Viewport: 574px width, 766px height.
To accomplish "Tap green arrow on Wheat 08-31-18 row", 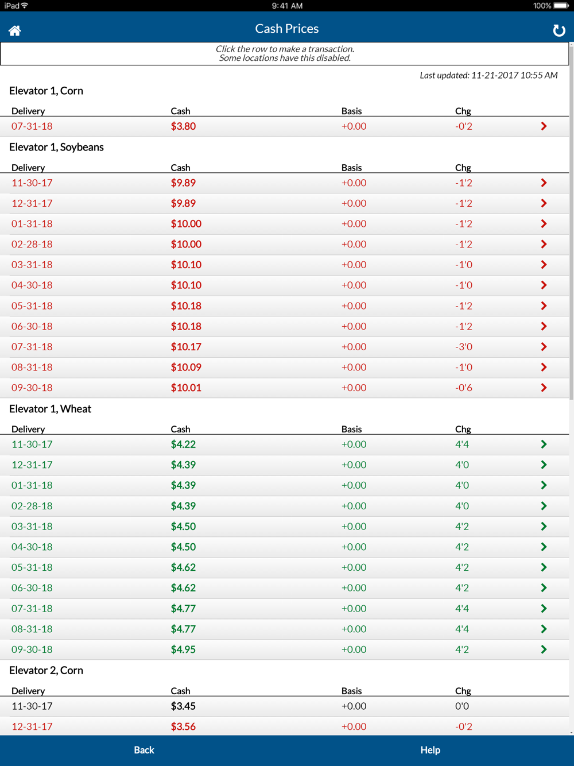I will click(x=544, y=629).
